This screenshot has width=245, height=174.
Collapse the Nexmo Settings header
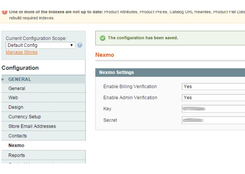(x=170, y=73)
